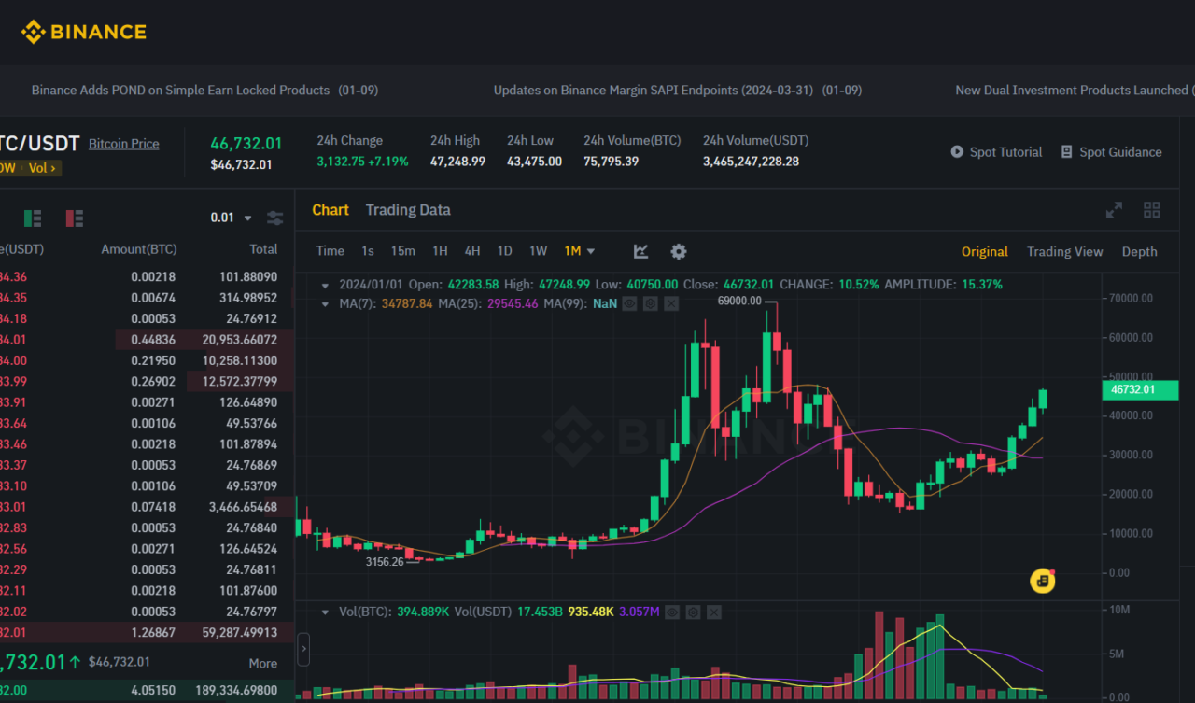This screenshot has width=1195, height=703.
Task: Collapse the 2024/01/01 candle info row triangle
Action: tap(325, 285)
